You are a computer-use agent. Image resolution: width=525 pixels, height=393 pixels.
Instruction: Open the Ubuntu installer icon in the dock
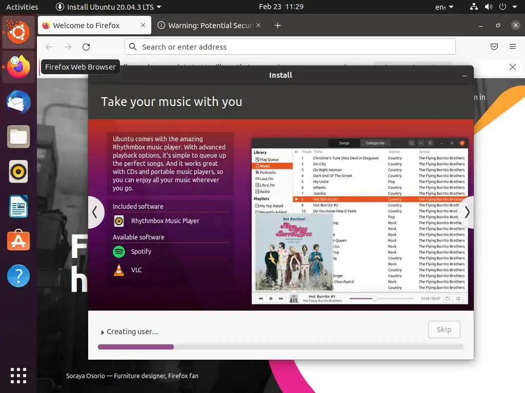[x=18, y=32]
